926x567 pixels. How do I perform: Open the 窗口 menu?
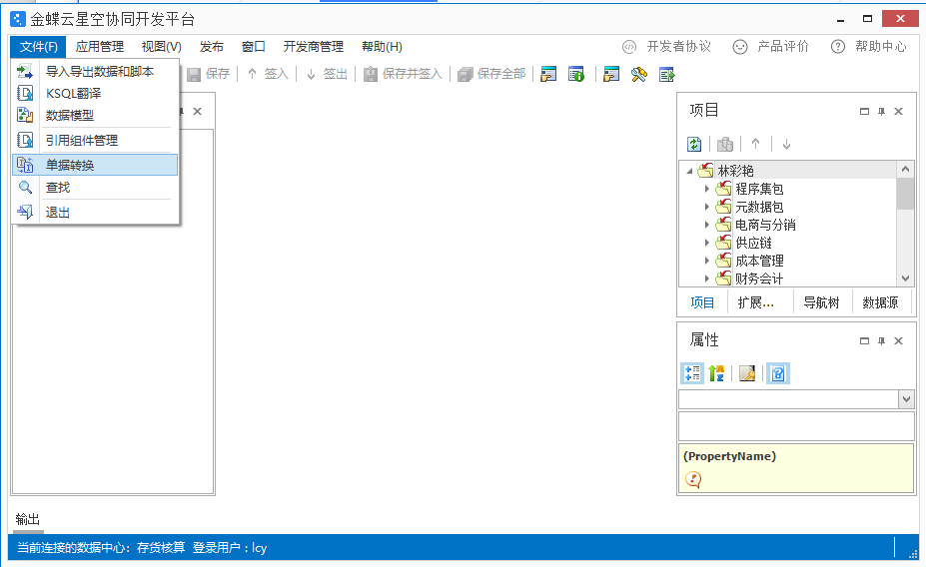click(x=254, y=47)
